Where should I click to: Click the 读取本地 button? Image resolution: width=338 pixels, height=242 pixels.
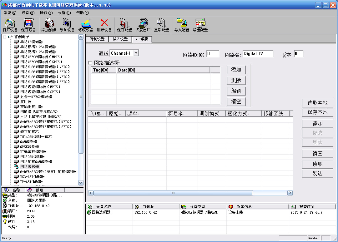[318, 103]
